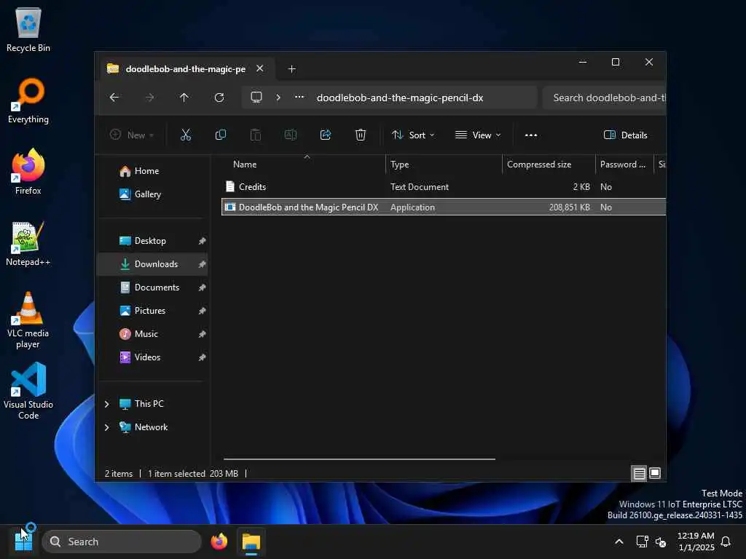The image size is (746, 559).
Task: Click the Cut scissors icon
Action: 186,135
